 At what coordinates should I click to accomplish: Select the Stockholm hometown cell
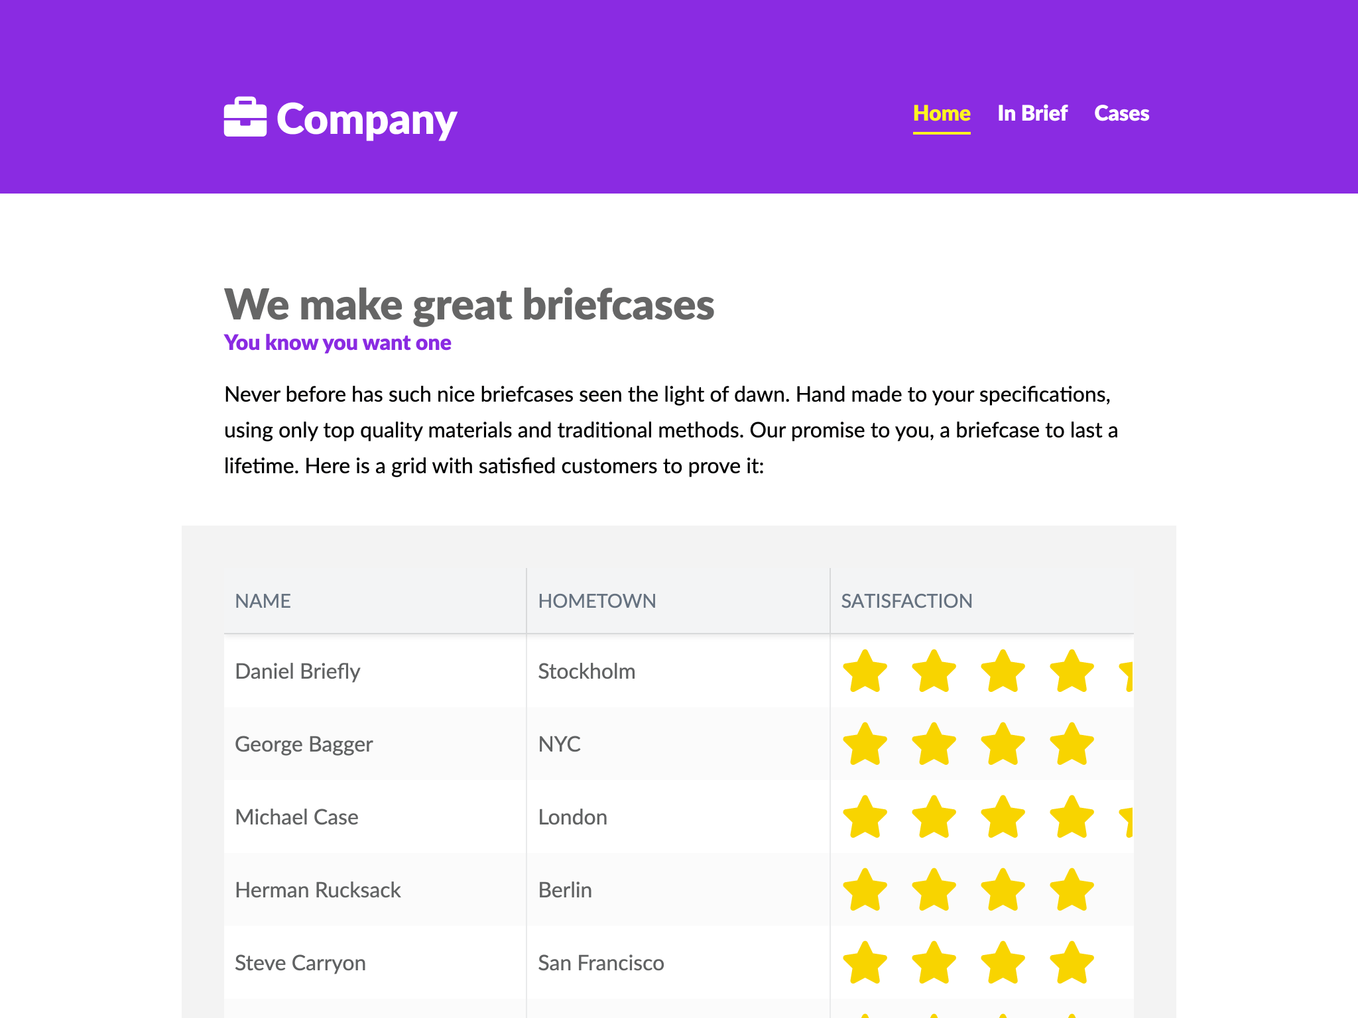(x=678, y=671)
